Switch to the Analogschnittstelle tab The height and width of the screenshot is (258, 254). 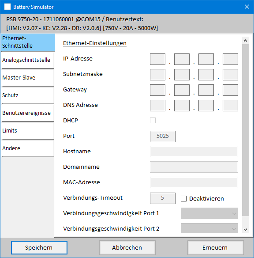click(x=28, y=60)
